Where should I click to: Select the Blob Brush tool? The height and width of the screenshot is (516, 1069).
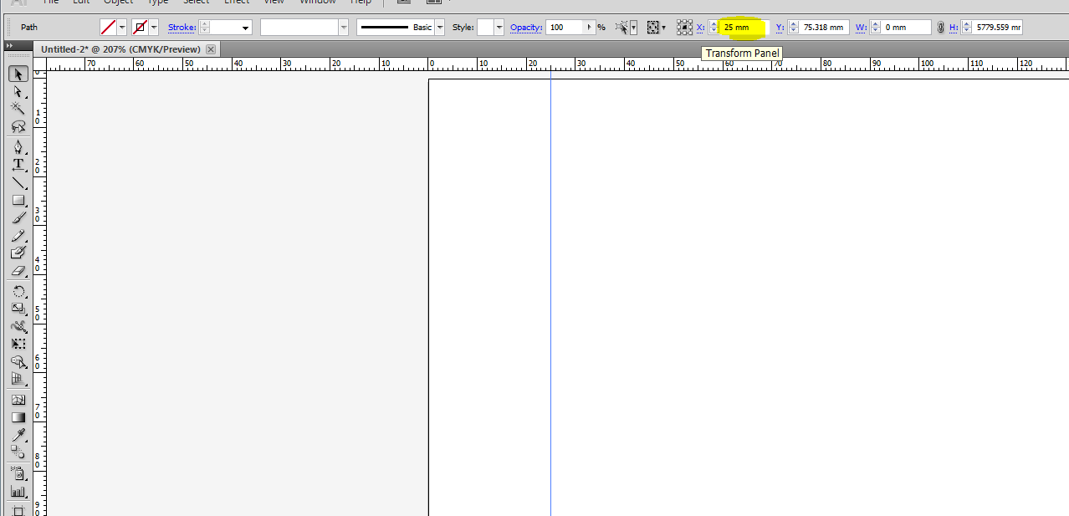coord(18,253)
